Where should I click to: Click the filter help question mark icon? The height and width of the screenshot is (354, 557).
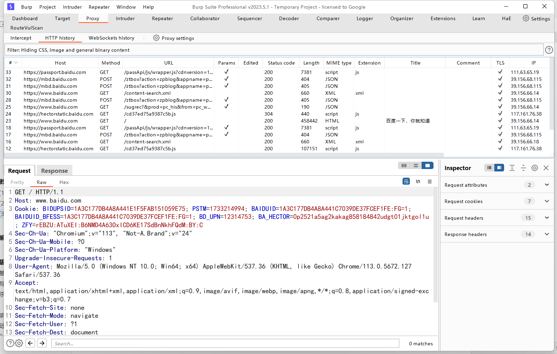tap(549, 50)
